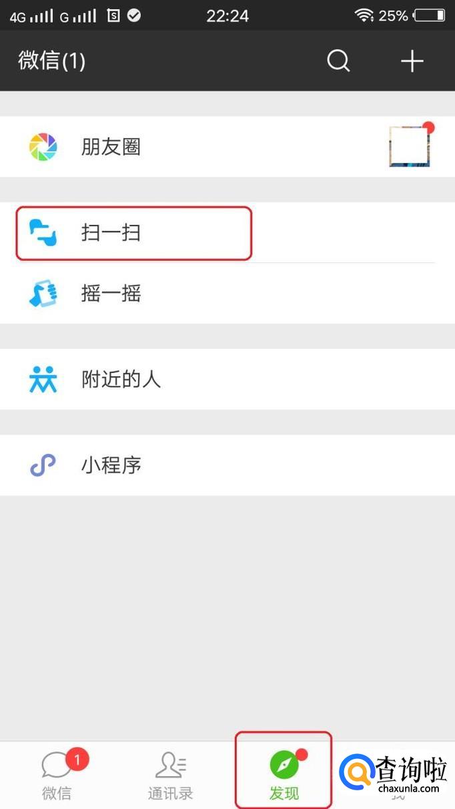The width and height of the screenshot is (455, 809).
Task: Tap the search magnifier icon
Action: tap(338, 61)
